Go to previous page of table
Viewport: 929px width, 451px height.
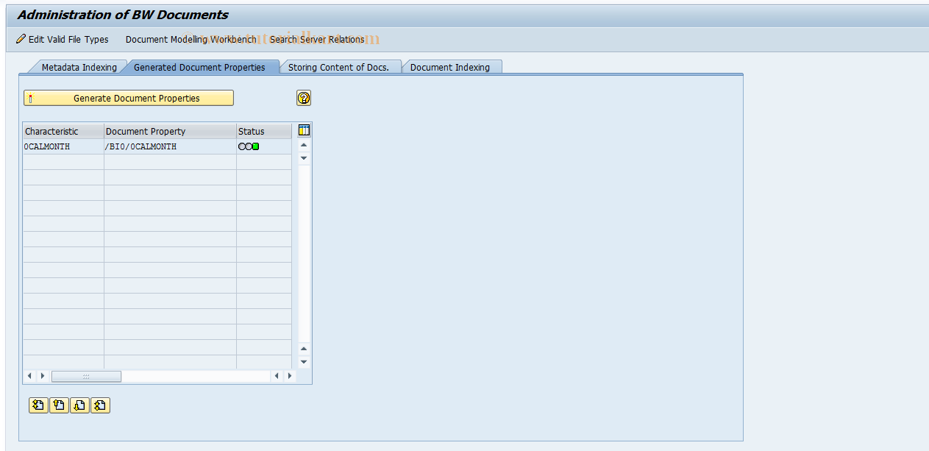(59, 405)
